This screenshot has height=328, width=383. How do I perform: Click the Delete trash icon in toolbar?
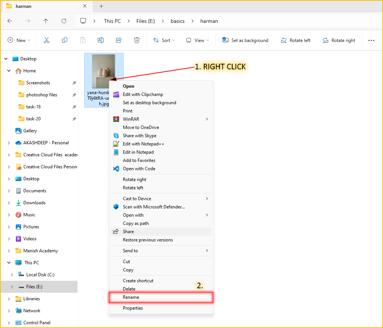pos(137,40)
